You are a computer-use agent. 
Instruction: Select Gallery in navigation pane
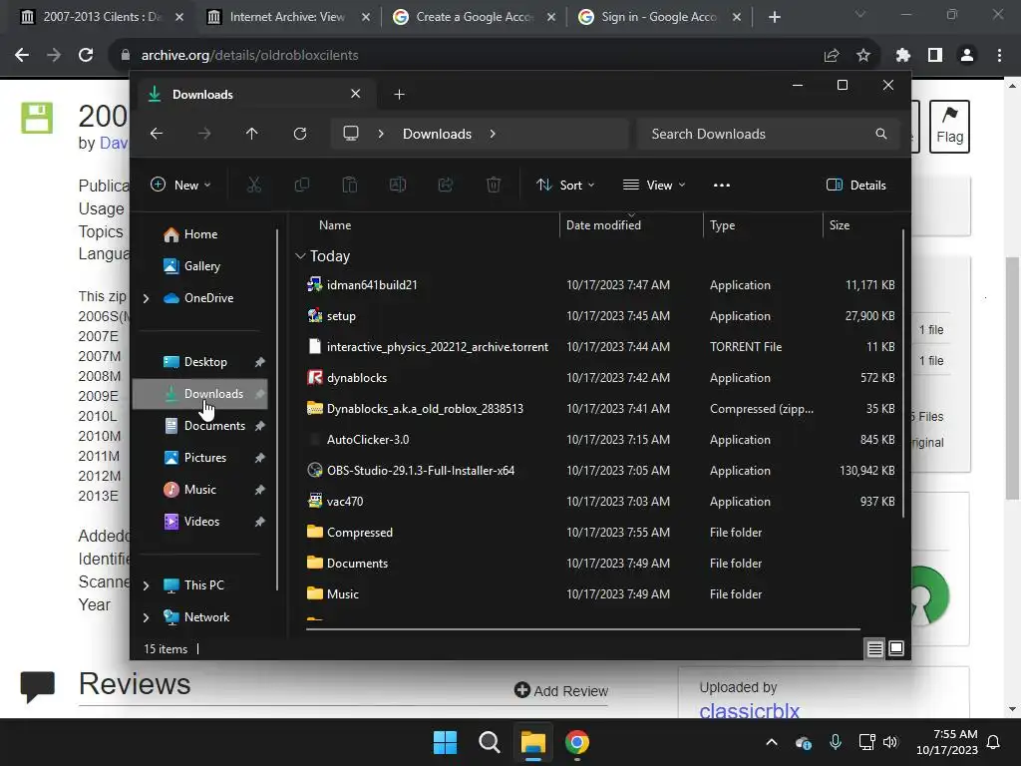203,266
